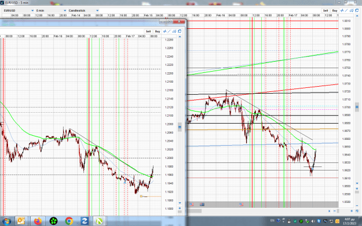Click back window horizontal time scrollbar
362x226 pixels.
tap(194, 211)
